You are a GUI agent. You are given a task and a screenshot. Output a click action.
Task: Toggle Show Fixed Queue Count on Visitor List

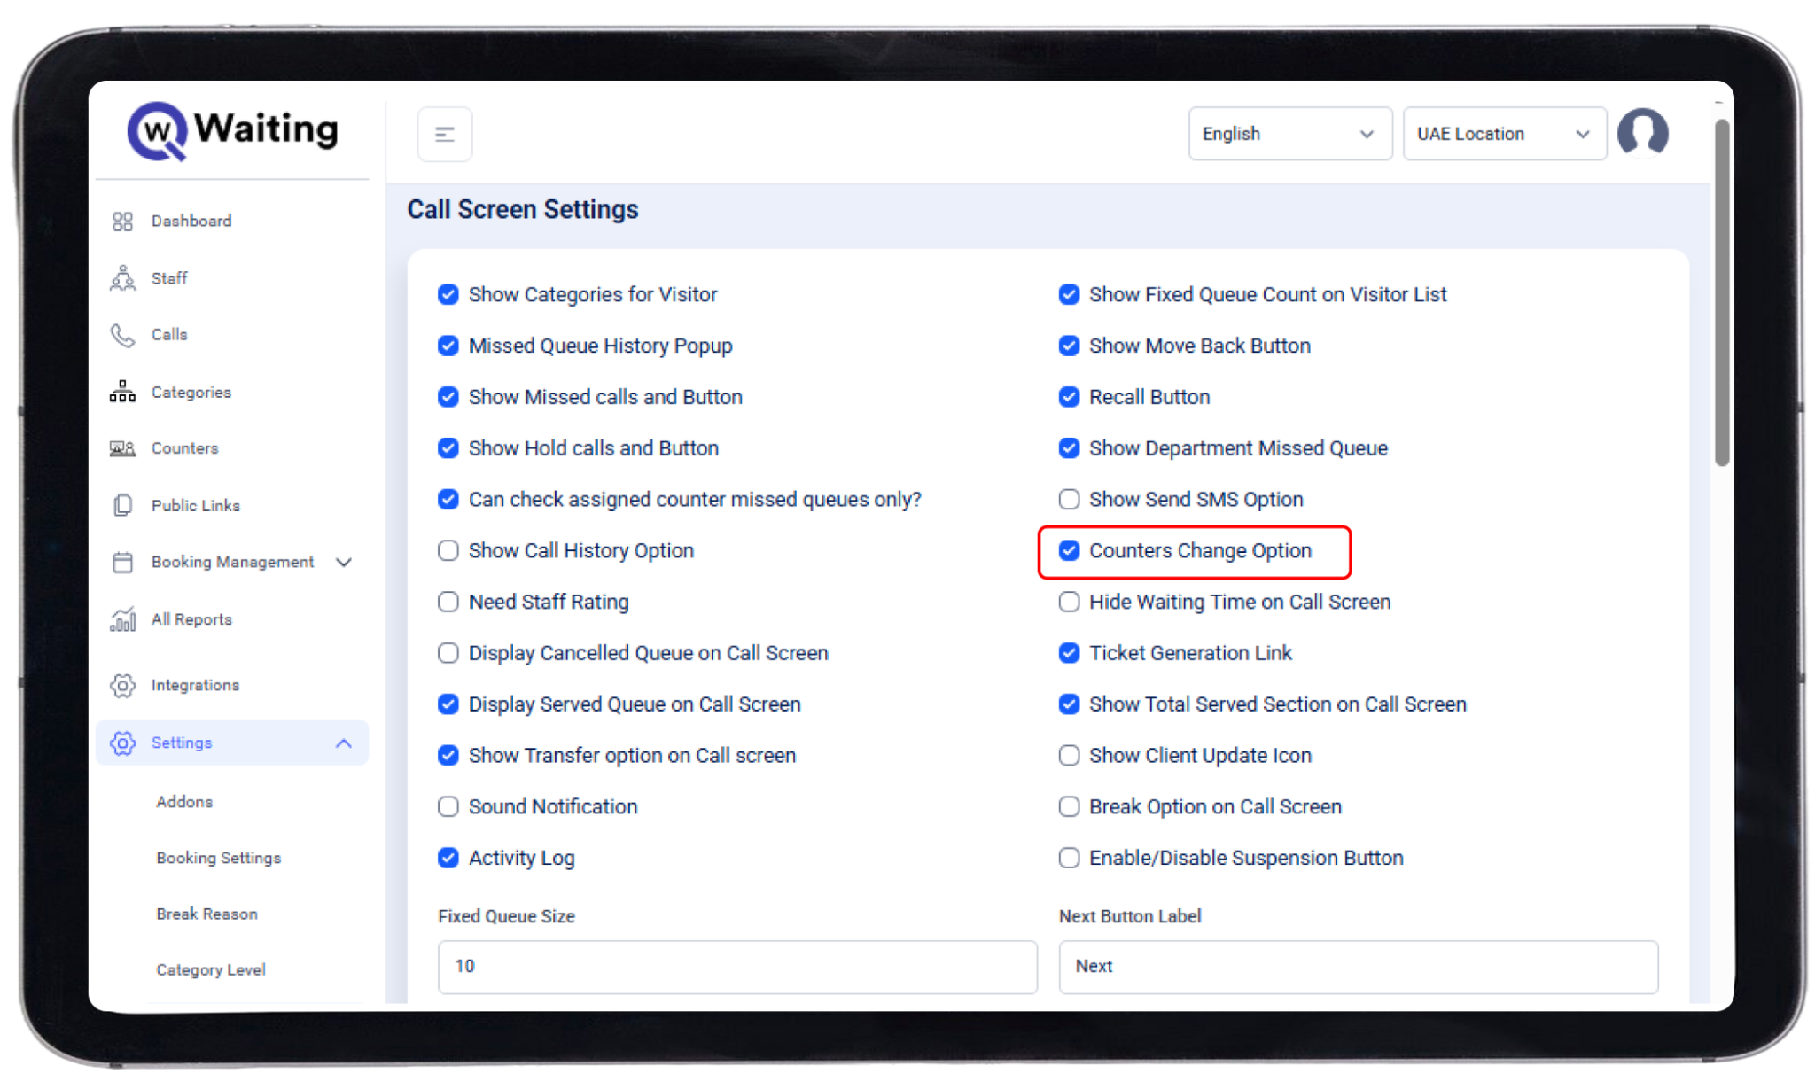tap(1070, 294)
